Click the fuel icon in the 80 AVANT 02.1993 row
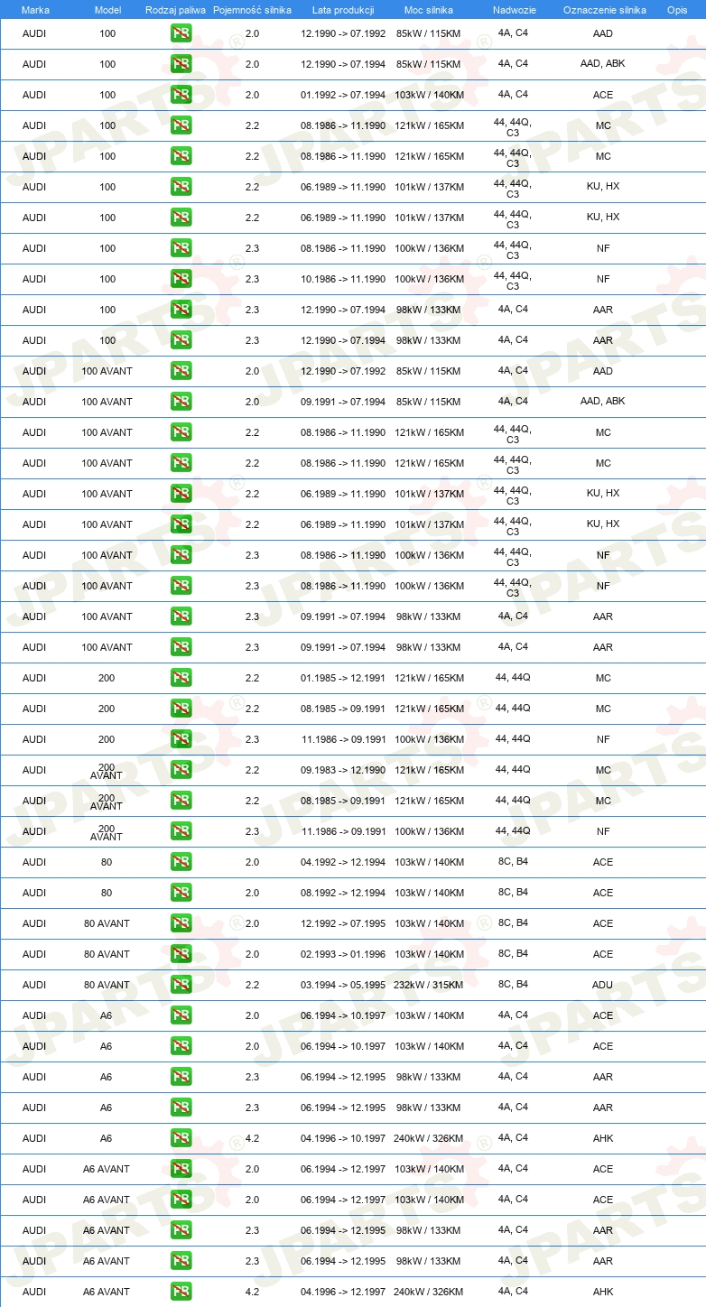 [x=181, y=954]
